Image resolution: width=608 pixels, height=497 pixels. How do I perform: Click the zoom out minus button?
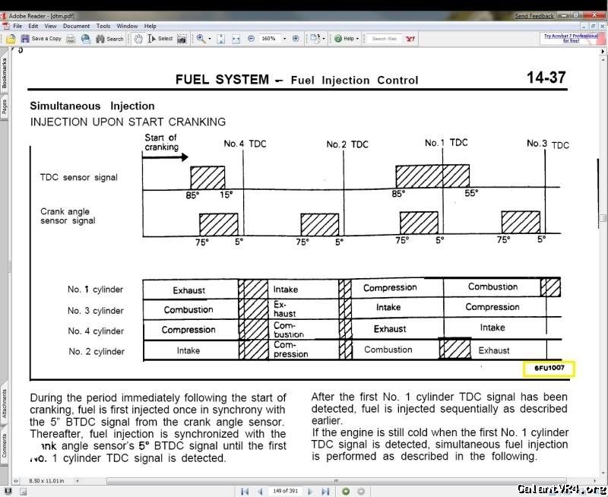point(251,39)
